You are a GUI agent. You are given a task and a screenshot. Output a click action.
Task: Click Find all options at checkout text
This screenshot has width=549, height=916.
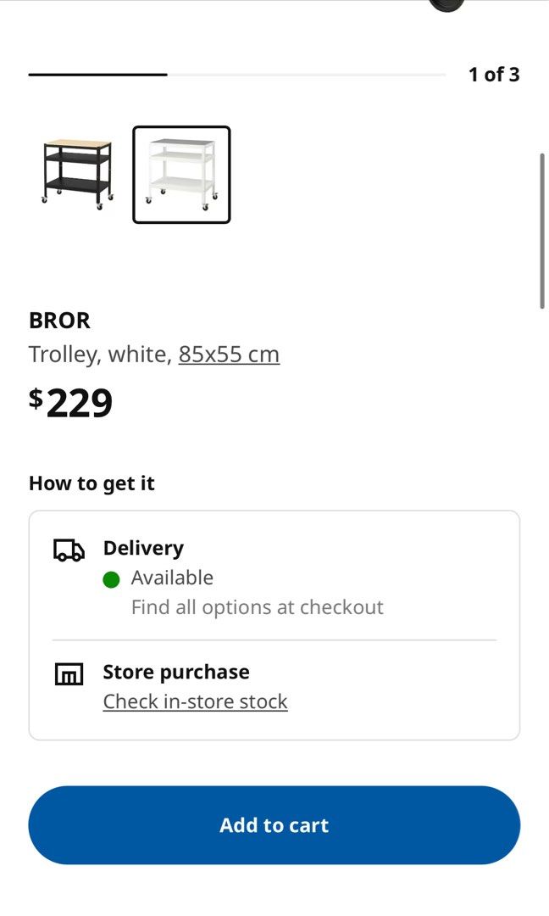point(258,606)
